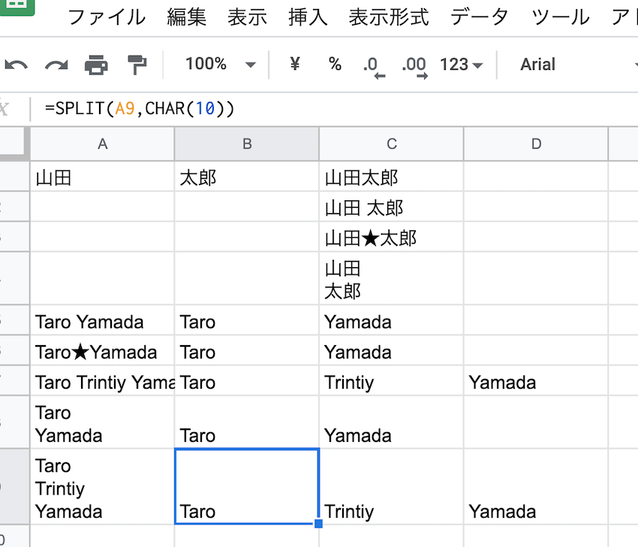This screenshot has height=547, width=638.
Task: Apply yen currency format
Action: [x=295, y=65]
